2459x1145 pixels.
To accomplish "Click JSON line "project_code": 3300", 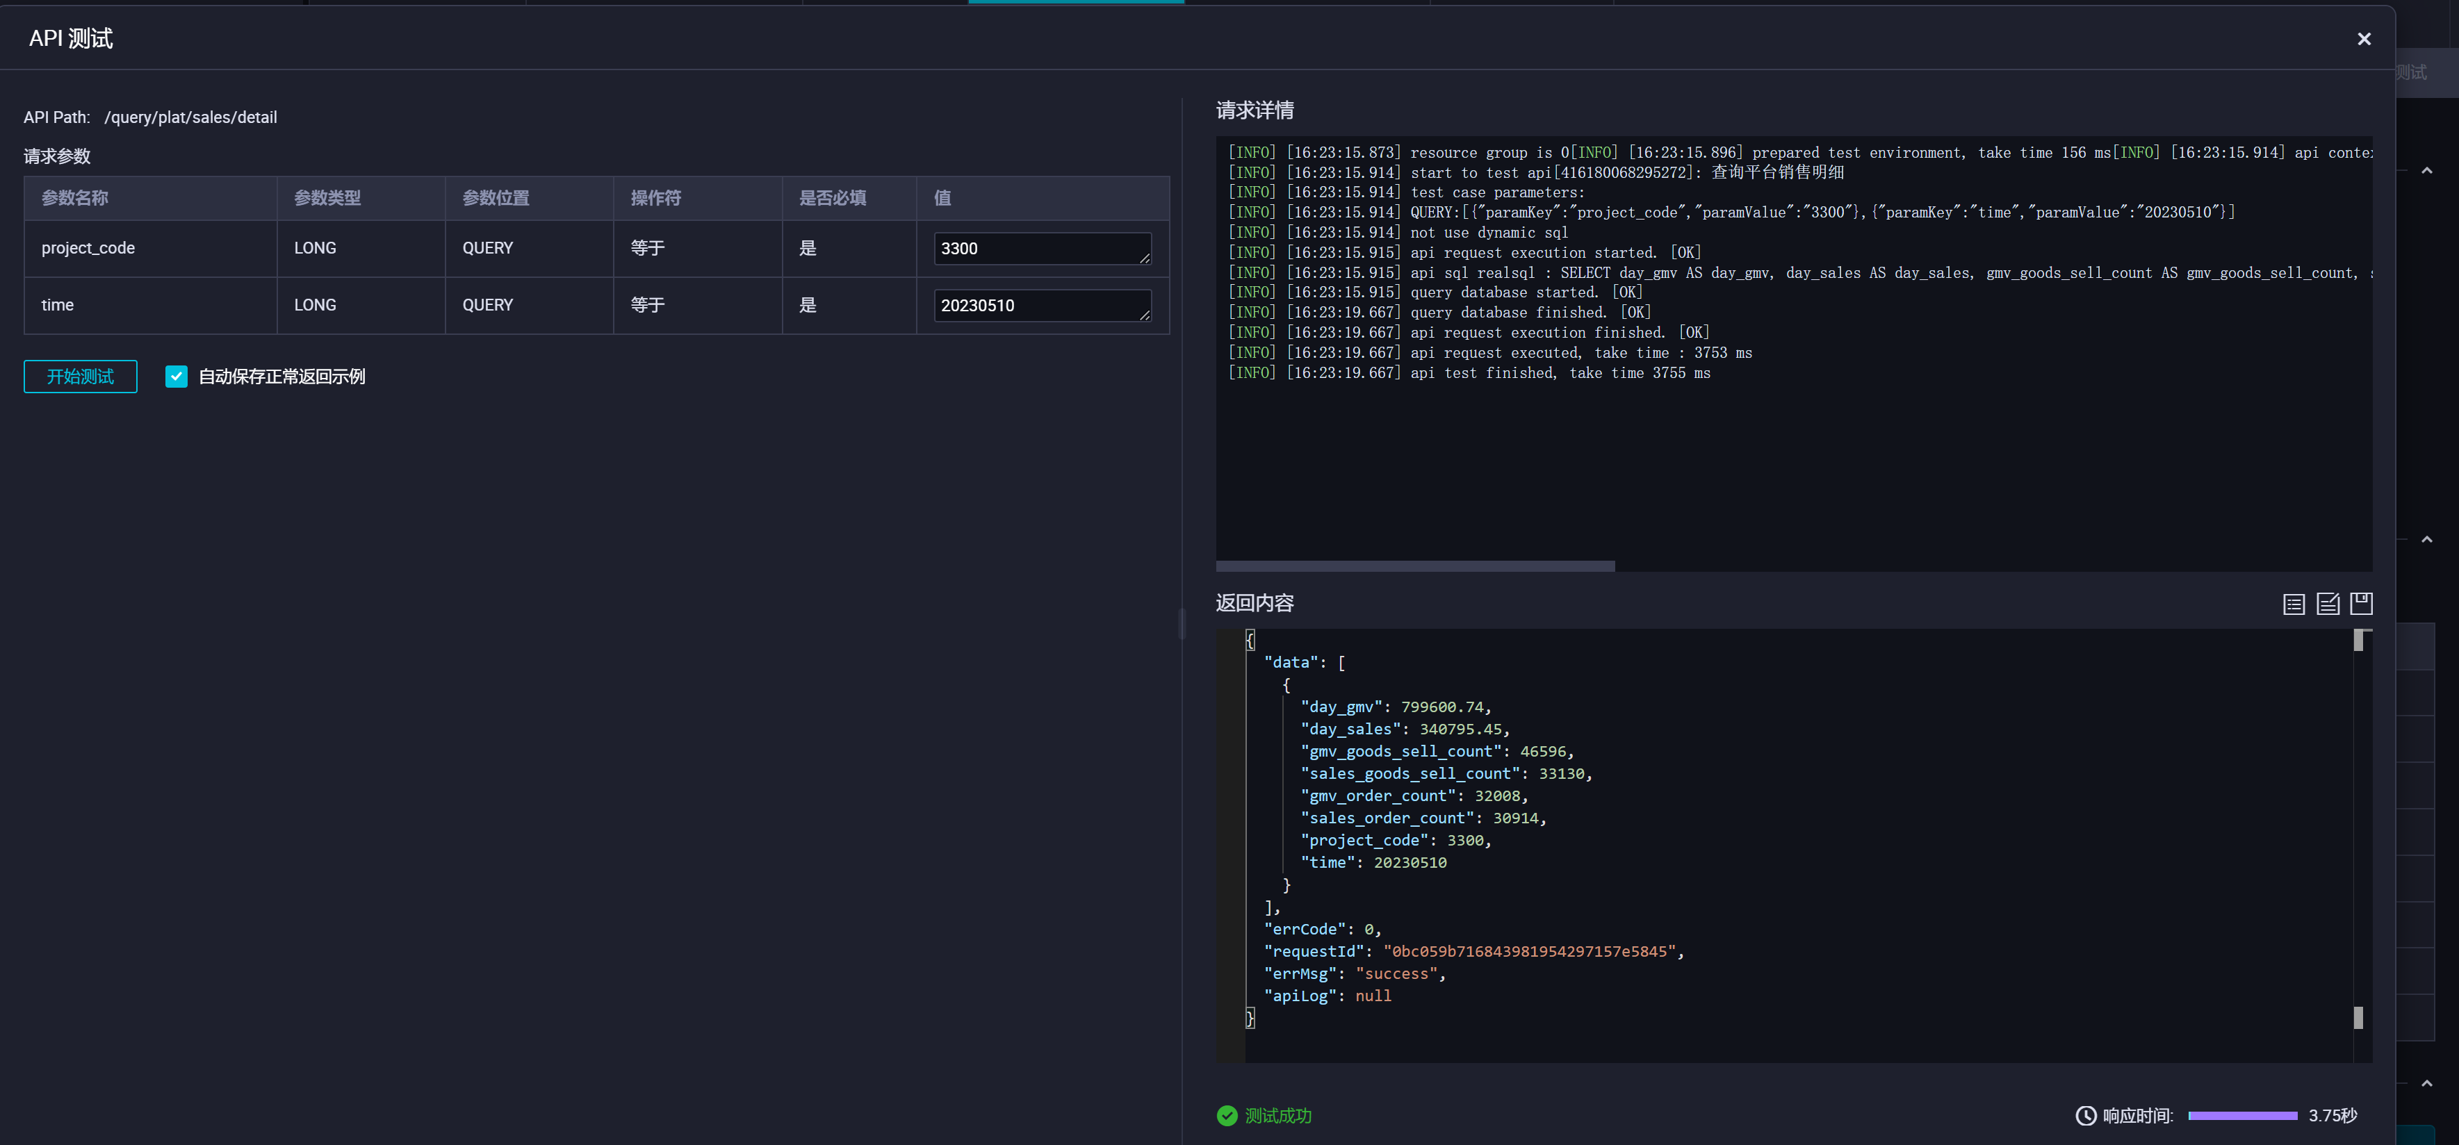I will [x=1396, y=841].
